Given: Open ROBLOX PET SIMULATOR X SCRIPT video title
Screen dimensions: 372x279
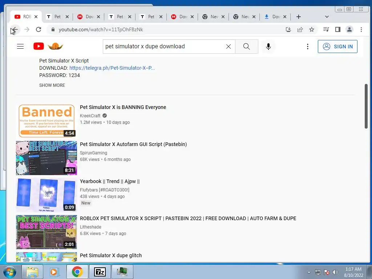Looking at the screenshot, I should [x=188, y=218].
